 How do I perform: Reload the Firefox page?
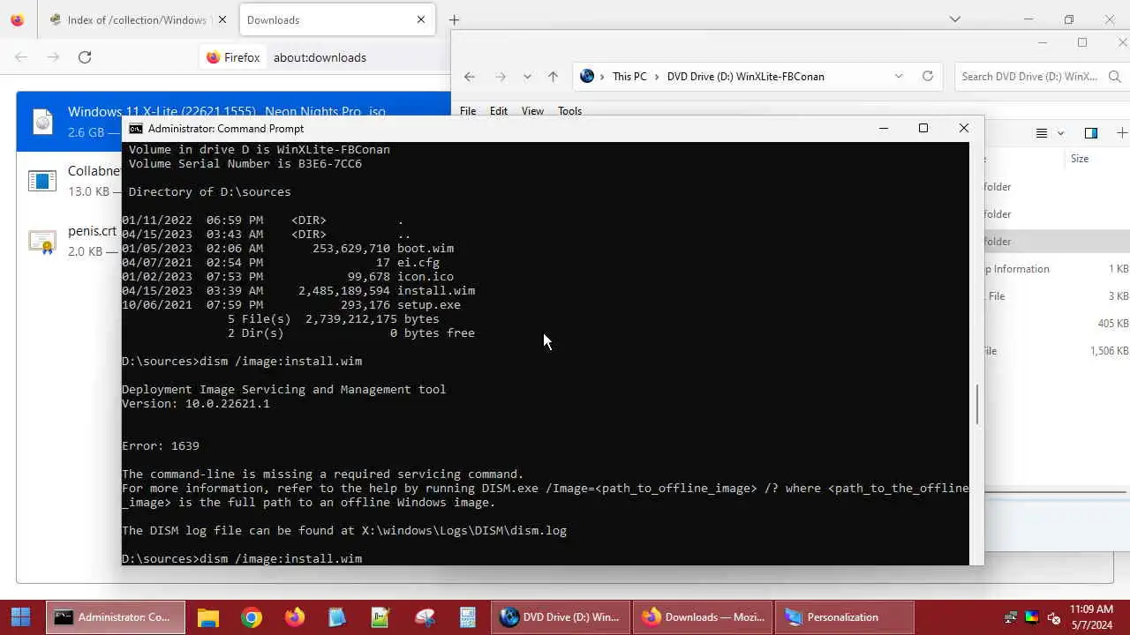click(85, 57)
